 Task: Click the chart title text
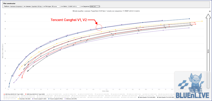[x=106, y=11]
